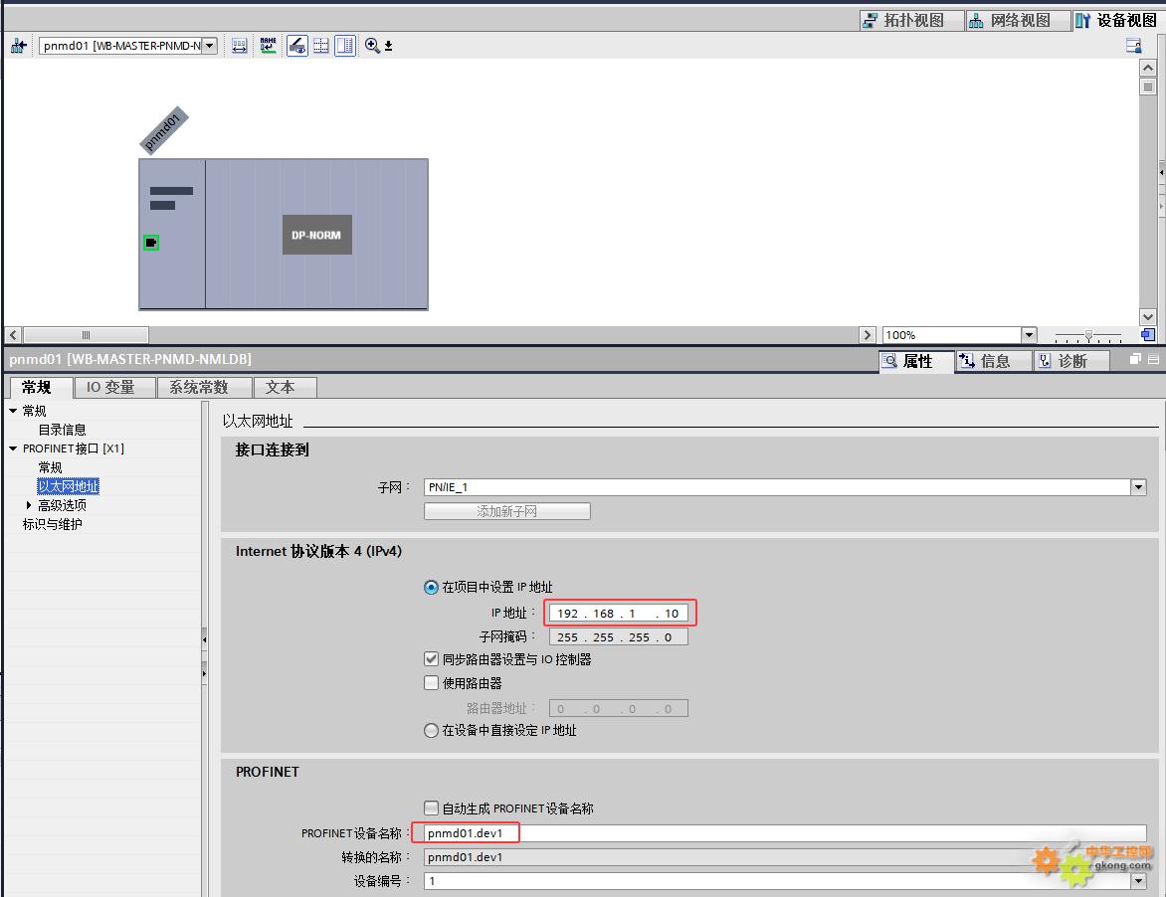
Task: Uncheck sync router settings with IO controller
Action: (x=432, y=659)
